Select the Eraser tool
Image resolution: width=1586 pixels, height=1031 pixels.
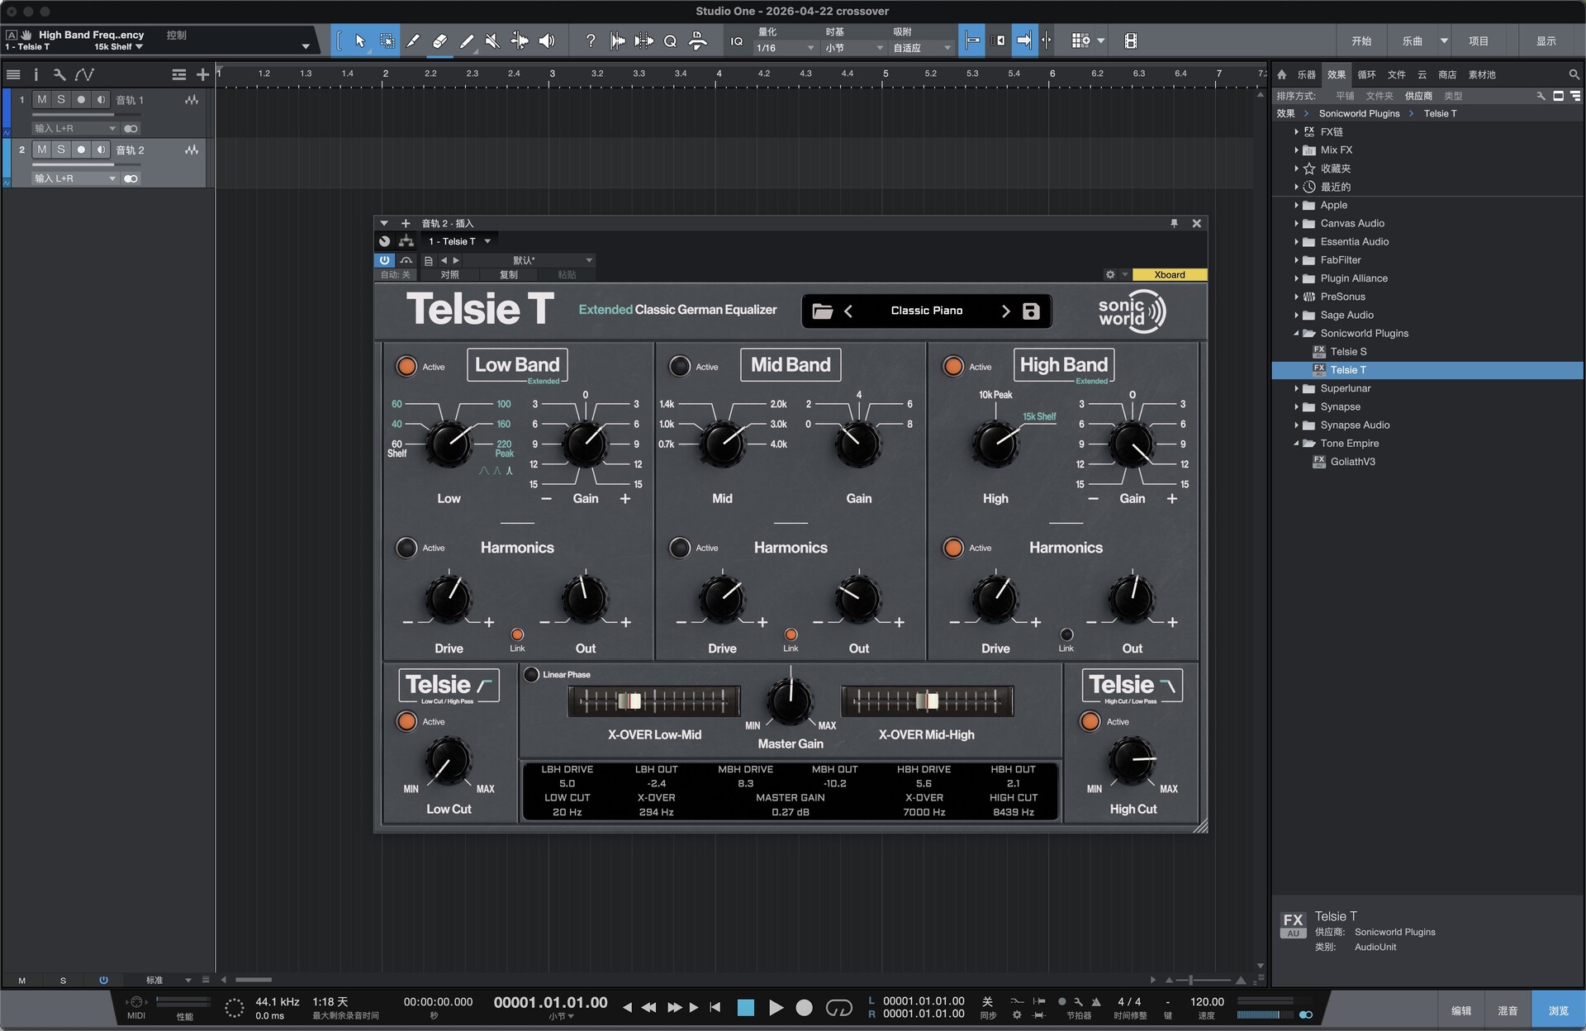439,40
